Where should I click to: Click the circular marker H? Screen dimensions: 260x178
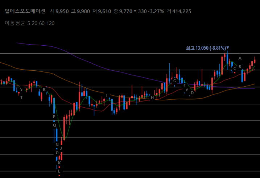tap(152, 98)
